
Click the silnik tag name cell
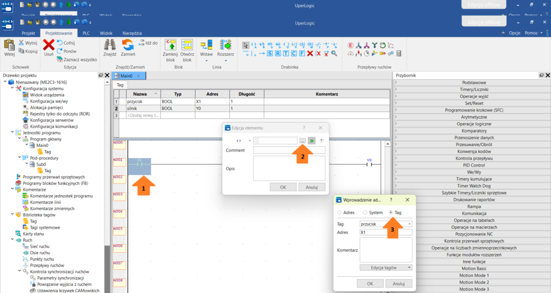click(143, 109)
